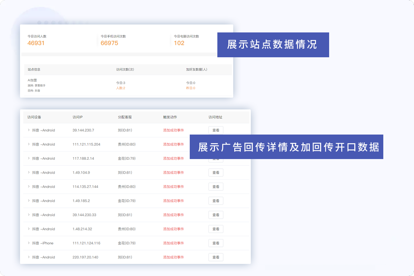The image size is (414, 276).
Task: Click the 今日访问人数 value 46931
Action: point(36,43)
